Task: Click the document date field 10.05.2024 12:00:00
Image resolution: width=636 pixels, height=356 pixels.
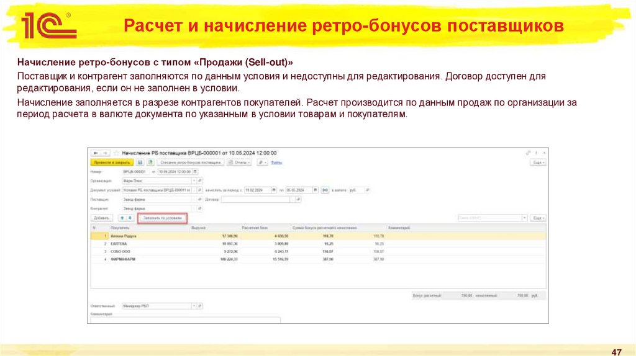Action: pos(175,172)
